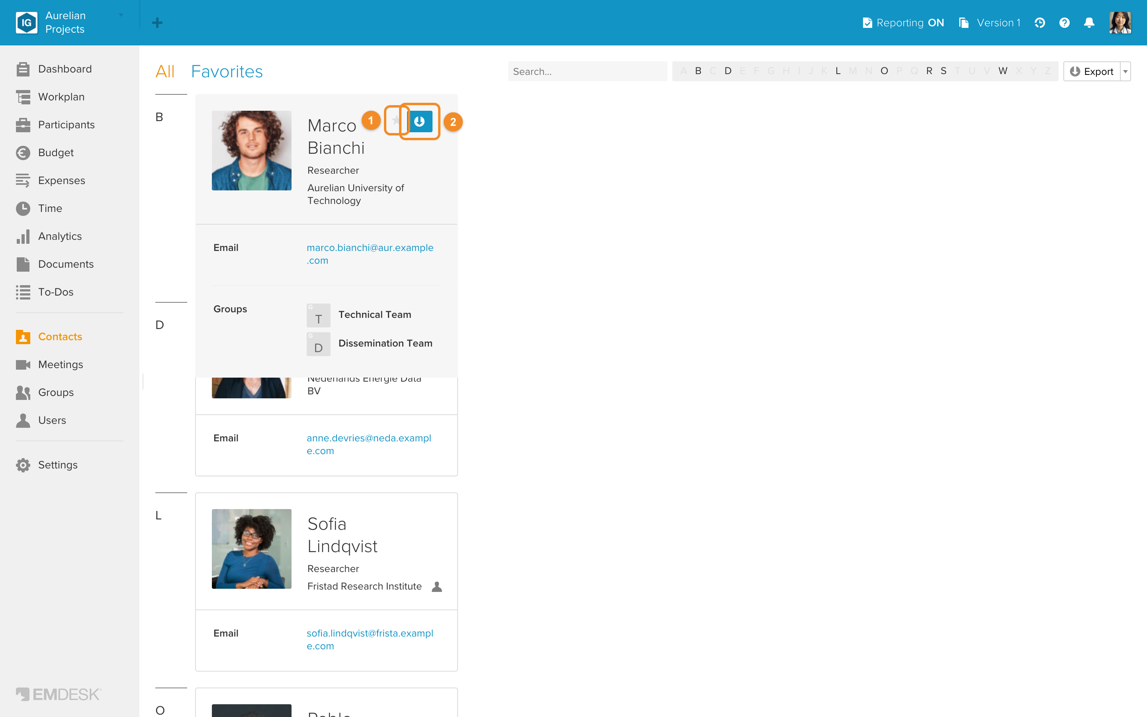
Task: Open the Dashboard sidebar item
Action: pos(53,69)
